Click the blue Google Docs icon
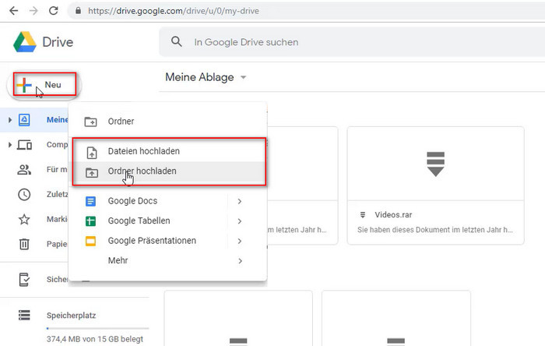 coord(91,201)
